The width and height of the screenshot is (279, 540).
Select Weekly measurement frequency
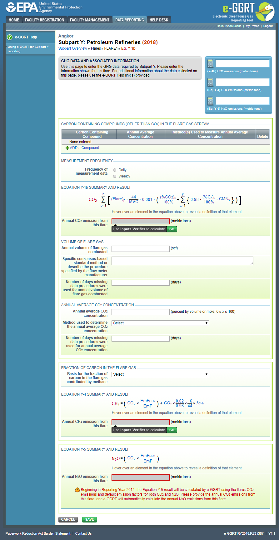(115, 176)
